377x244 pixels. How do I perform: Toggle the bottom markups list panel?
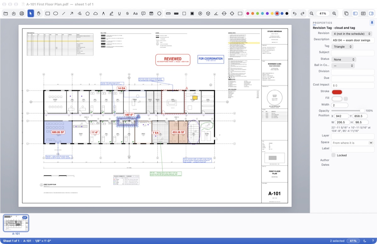tap(363, 14)
